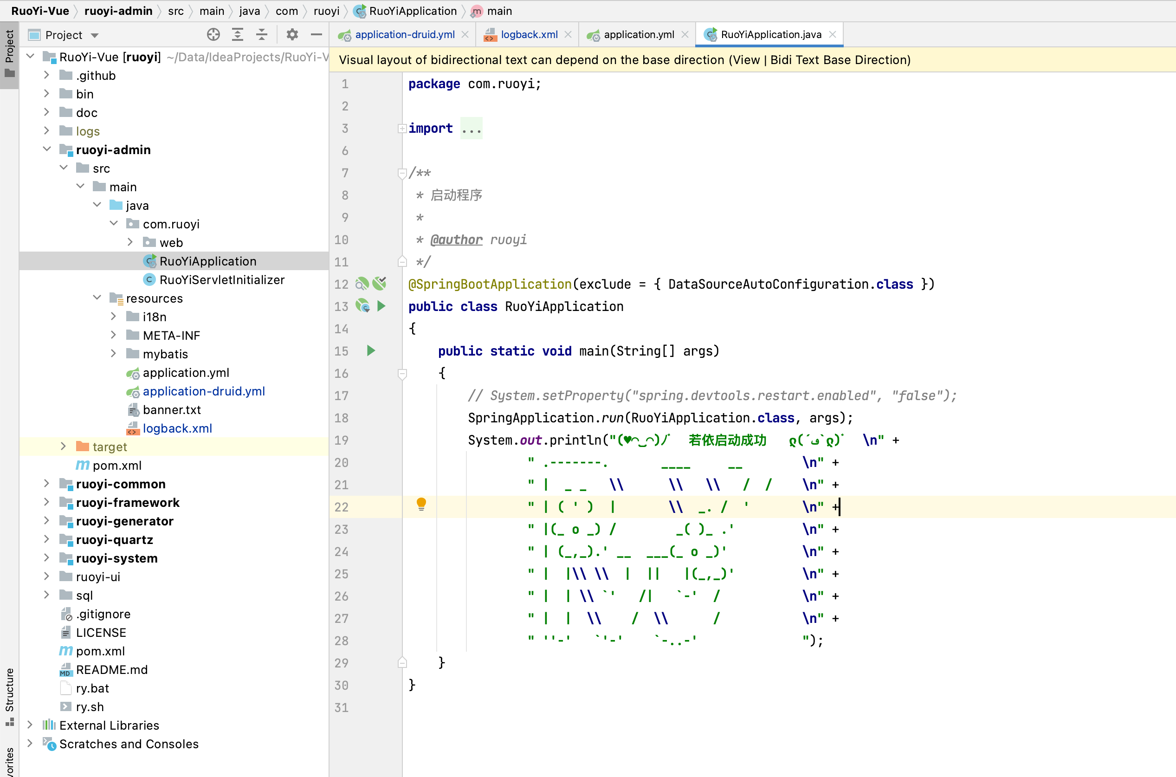Open Project panel settings gear

[292, 35]
